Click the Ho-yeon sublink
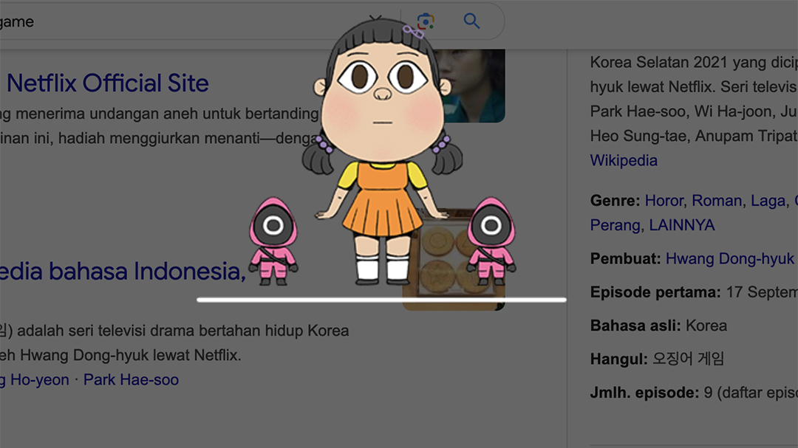 point(35,379)
